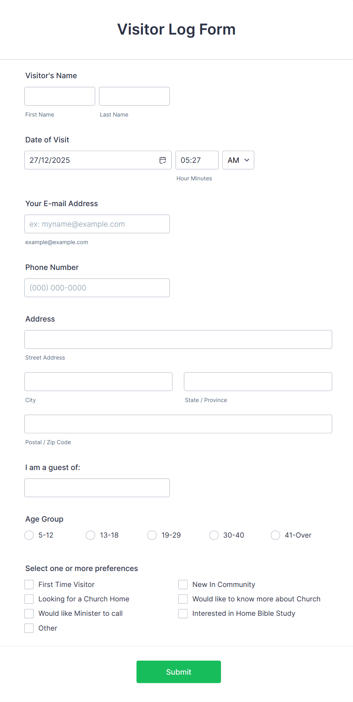This screenshot has height=702, width=353.
Task: Click the I am a guest of field
Action: (97, 487)
